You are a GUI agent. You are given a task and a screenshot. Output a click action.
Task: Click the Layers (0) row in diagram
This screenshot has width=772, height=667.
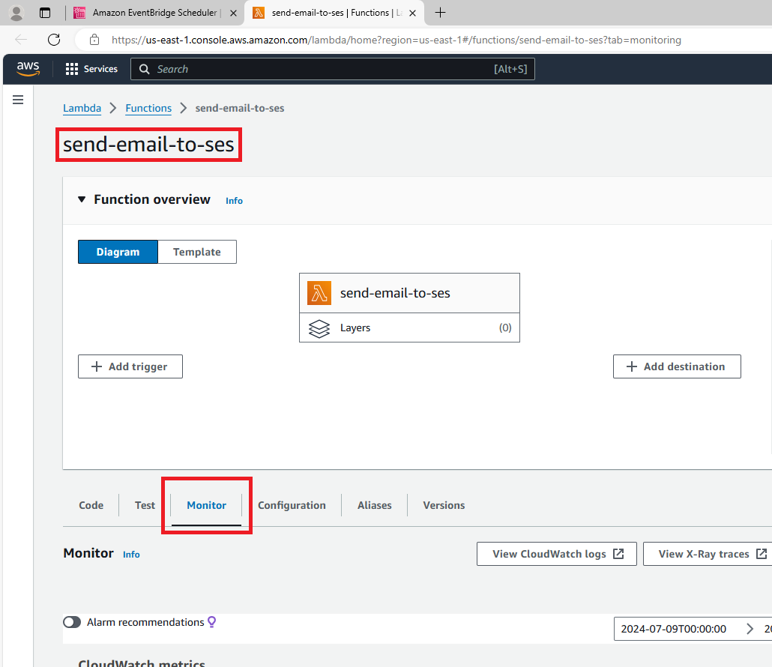pos(410,328)
